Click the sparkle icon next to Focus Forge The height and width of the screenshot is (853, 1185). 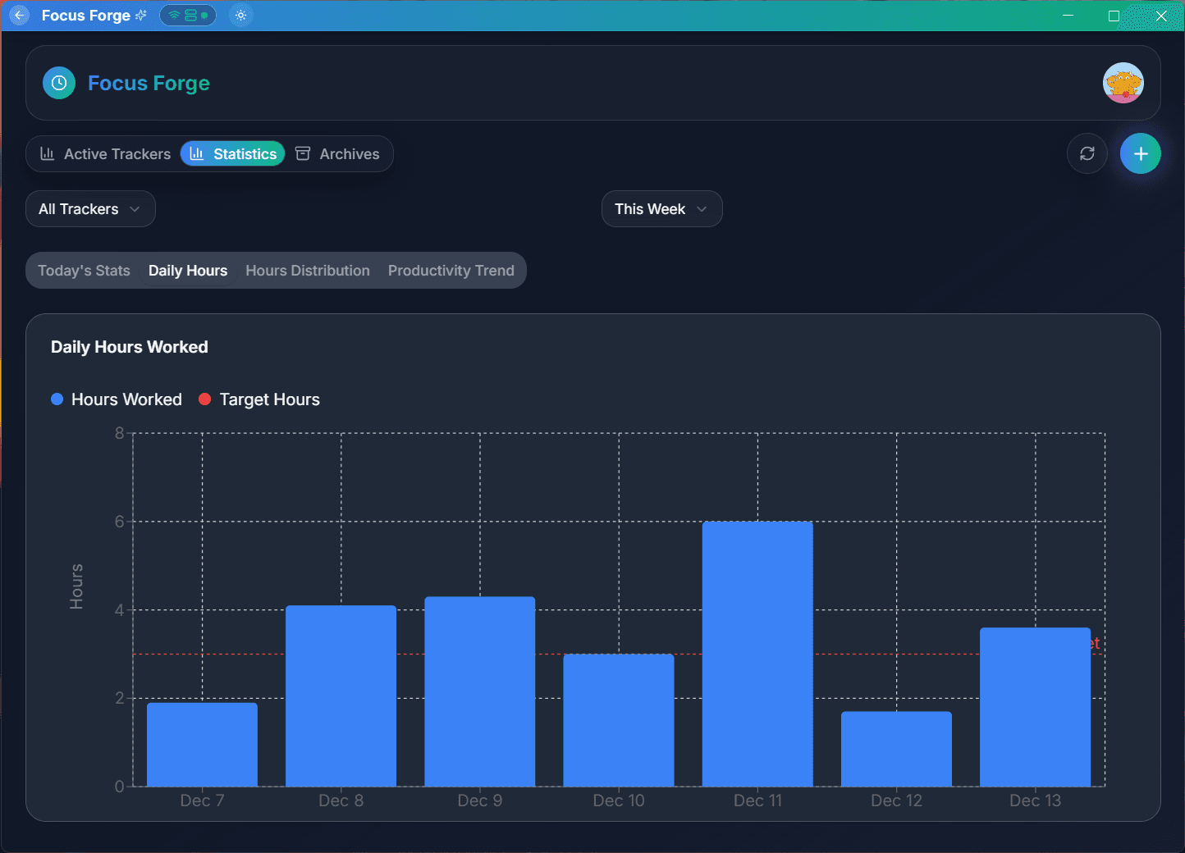[x=141, y=14]
